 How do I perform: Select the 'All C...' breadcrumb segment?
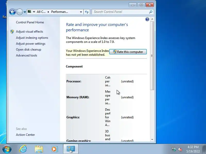coord(41,12)
